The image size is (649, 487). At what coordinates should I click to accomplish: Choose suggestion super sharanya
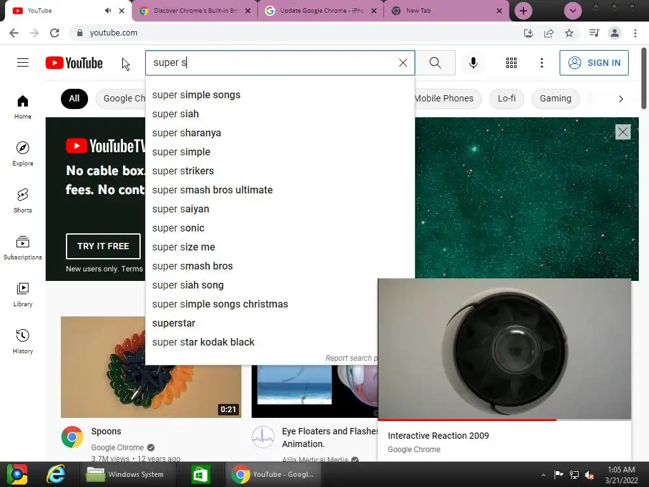pyautogui.click(x=280, y=133)
